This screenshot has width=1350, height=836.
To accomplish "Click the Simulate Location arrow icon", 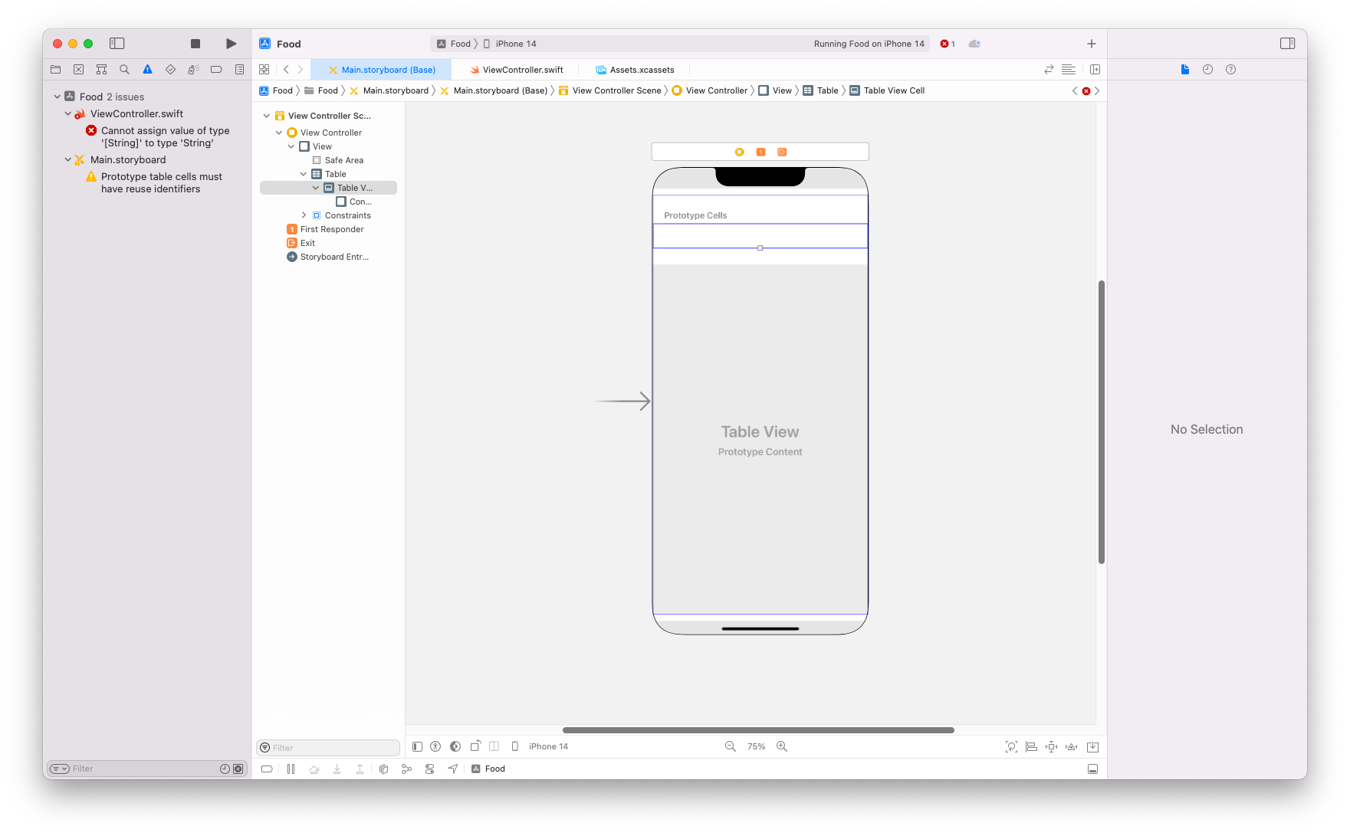I will (x=453, y=769).
